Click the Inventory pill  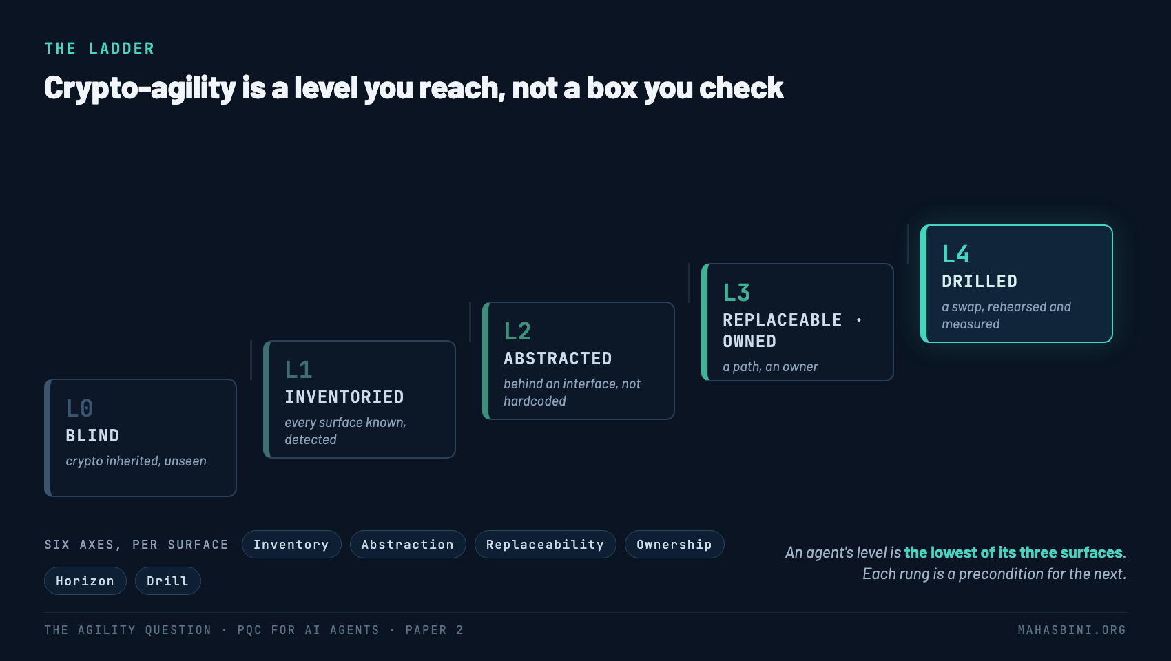[291, 545]
